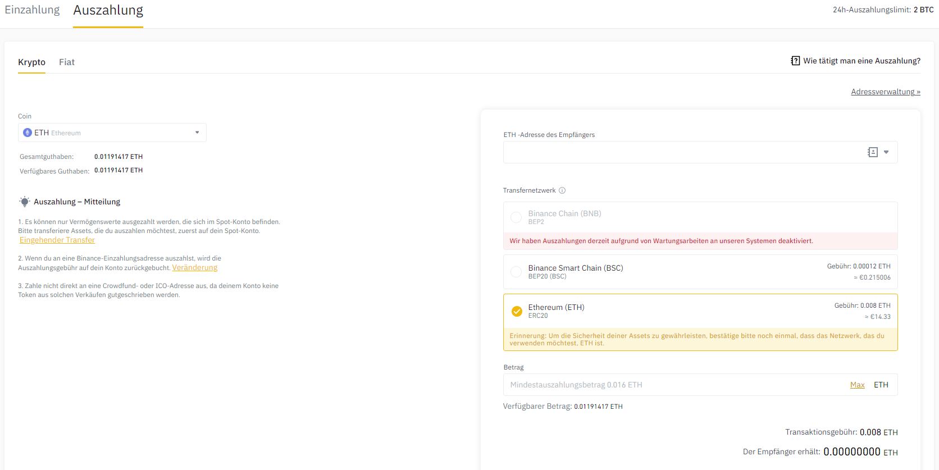The image size is (939, 470).
Task: Click the Wartungsarbeiten warning message
Action: click(661, 241)
